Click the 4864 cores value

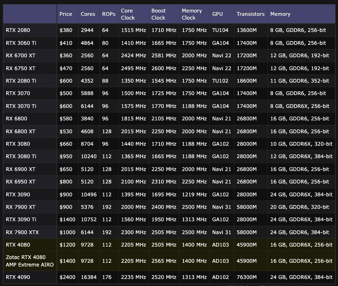(87, 43)
